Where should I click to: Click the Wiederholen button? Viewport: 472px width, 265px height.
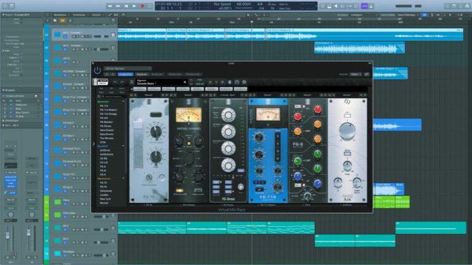coord(193,74)
